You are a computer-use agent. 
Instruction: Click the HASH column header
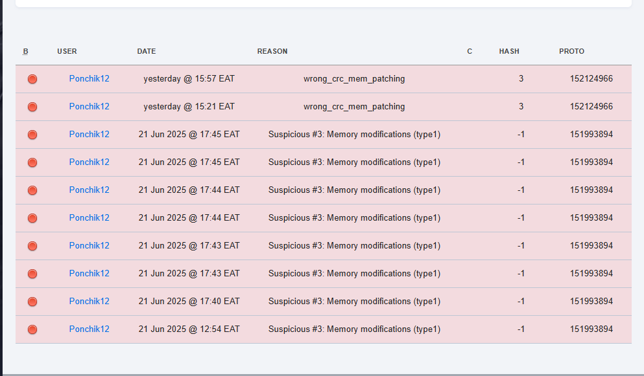pos(509,51)
